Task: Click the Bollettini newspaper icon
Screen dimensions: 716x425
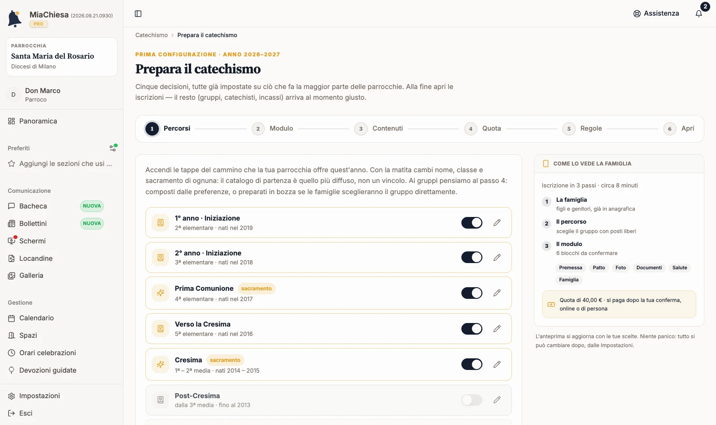Action: coord(12,224)
